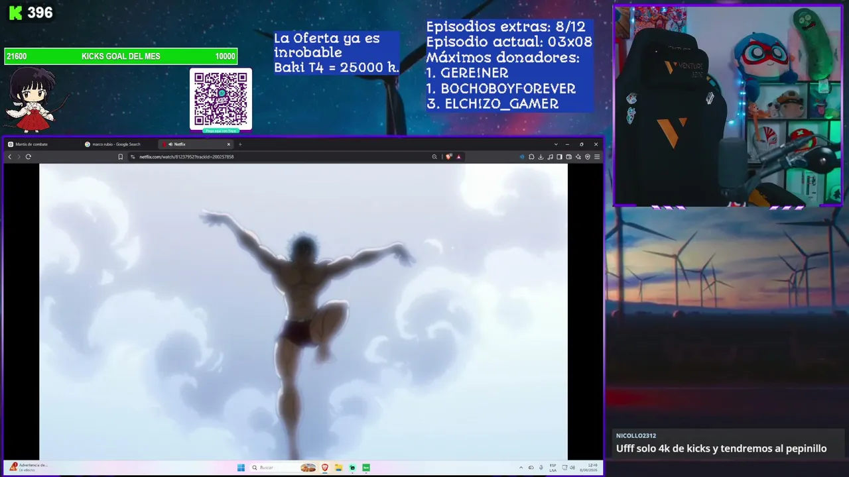This screenshot has width=849, height=477.
Task: Open the Brave Rewards triangle icon
Action: coord(458,157)
